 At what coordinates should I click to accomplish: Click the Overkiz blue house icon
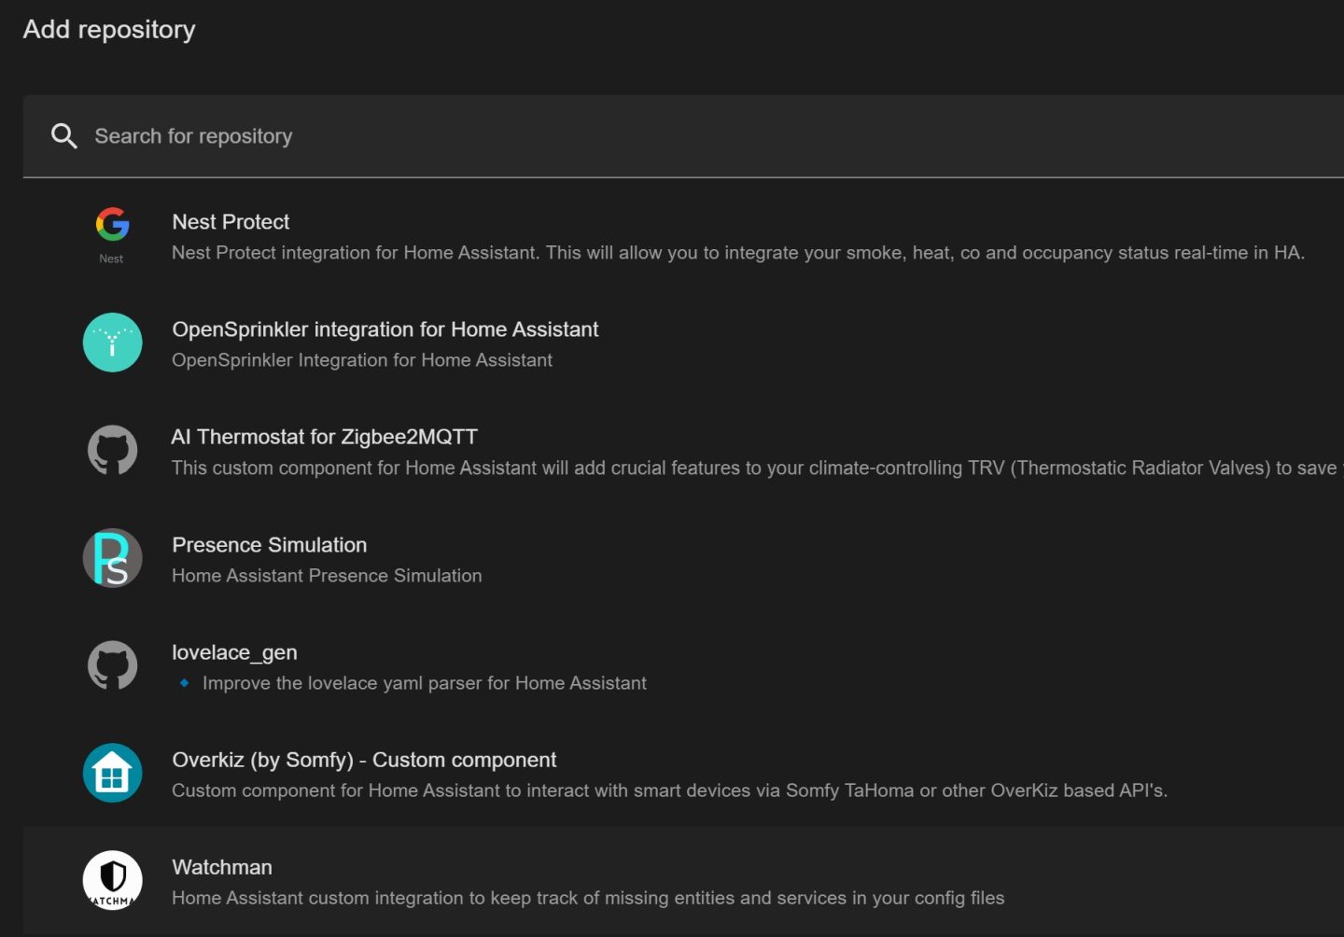tap(112, 773)
